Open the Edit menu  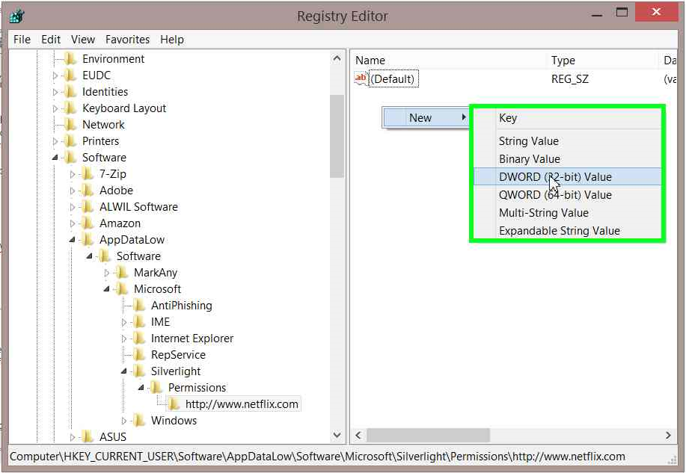point(51,40)
